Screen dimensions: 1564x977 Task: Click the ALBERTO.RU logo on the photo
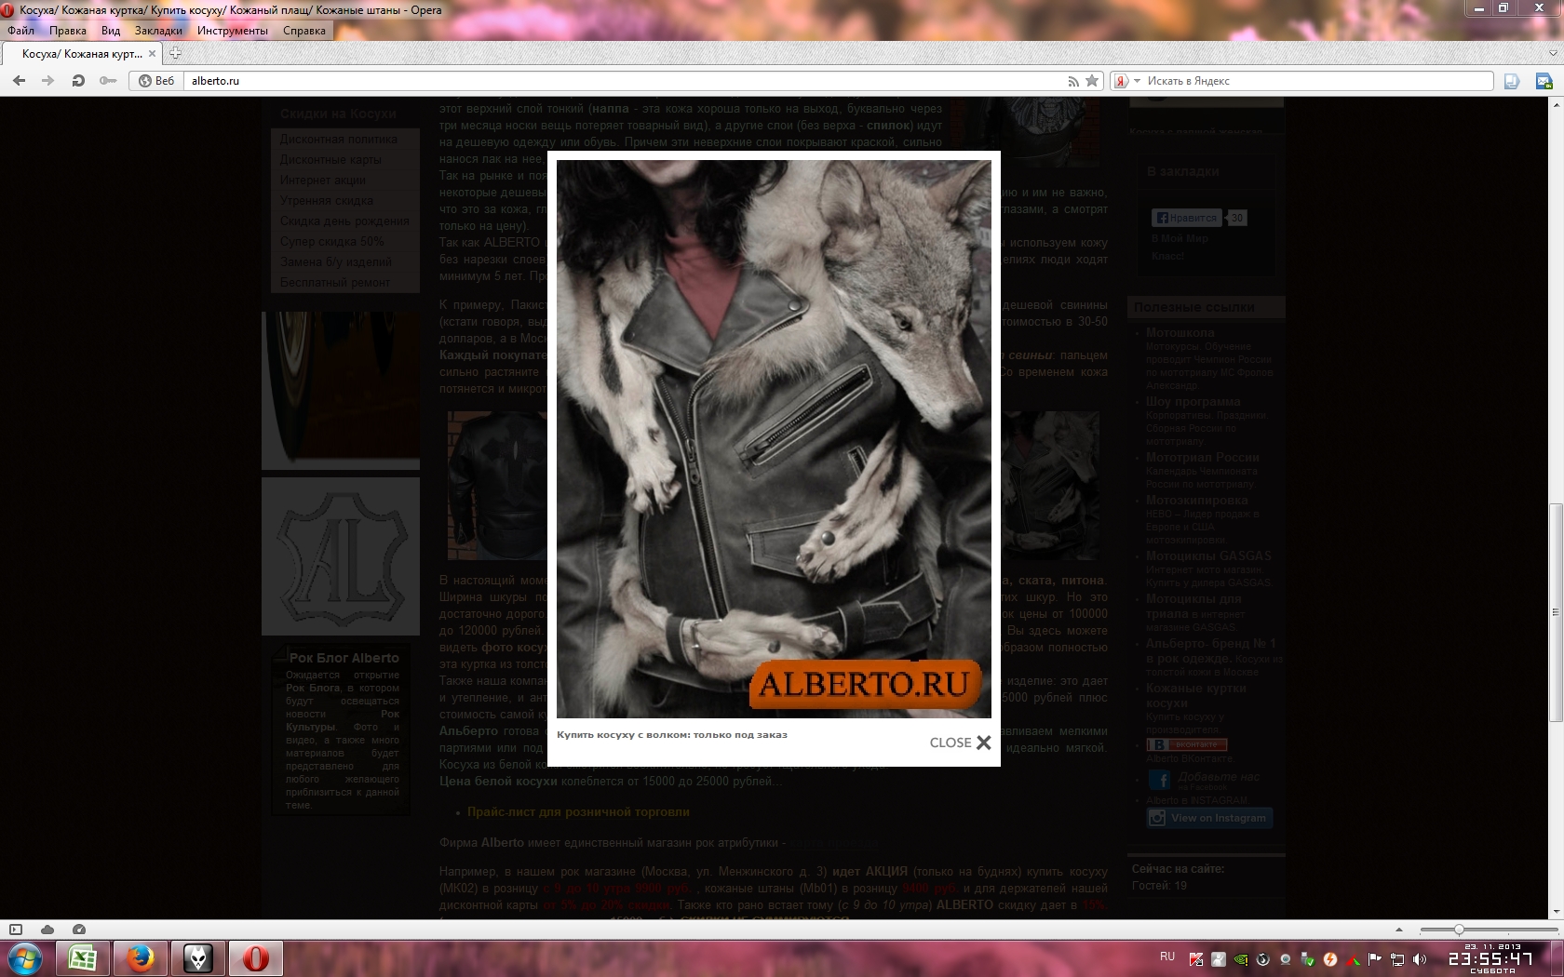click(865, 684)
